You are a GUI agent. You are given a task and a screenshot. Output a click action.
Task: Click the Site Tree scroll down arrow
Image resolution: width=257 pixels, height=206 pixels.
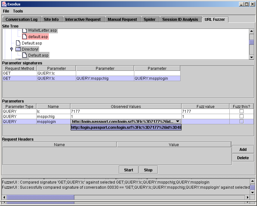click(252, 57)
